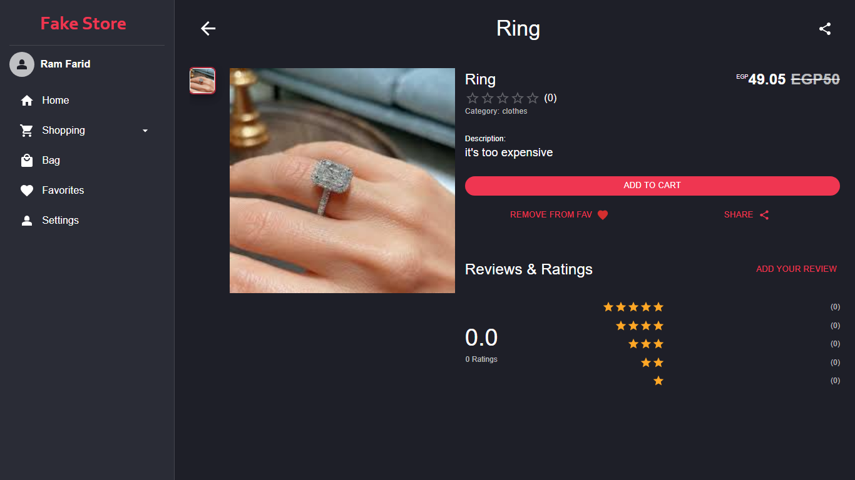The image size is (855, 480).
Task: Select the small ring thumbnail image
Action: pyautogui.click(x=203, y=81)
